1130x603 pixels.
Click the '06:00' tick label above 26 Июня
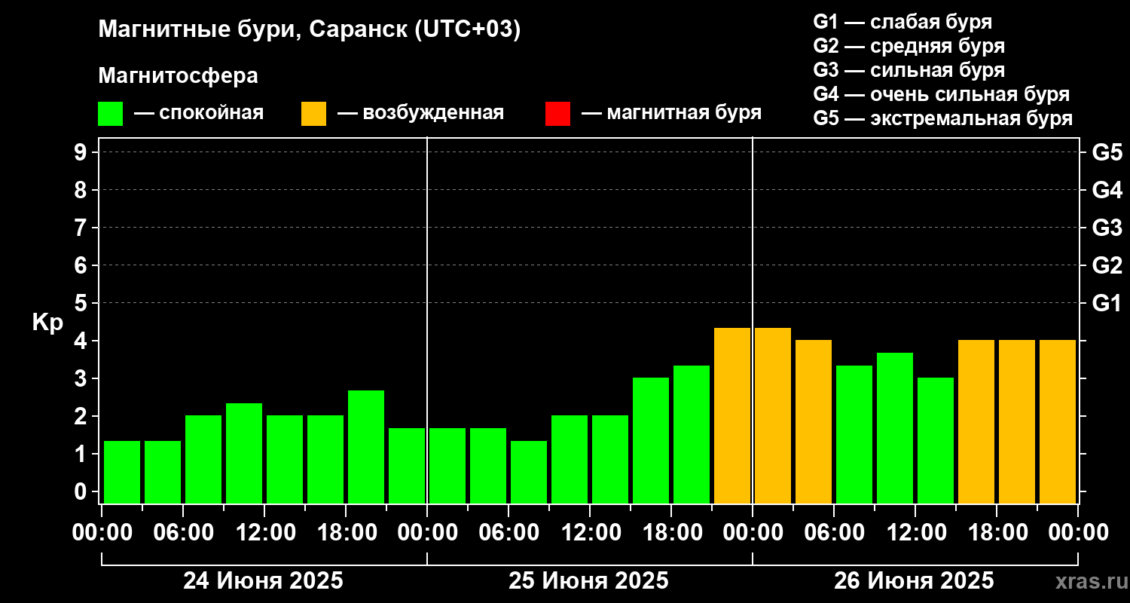834,533
